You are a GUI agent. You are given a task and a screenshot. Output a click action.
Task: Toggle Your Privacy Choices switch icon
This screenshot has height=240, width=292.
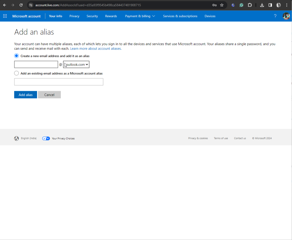coord(46,138)
